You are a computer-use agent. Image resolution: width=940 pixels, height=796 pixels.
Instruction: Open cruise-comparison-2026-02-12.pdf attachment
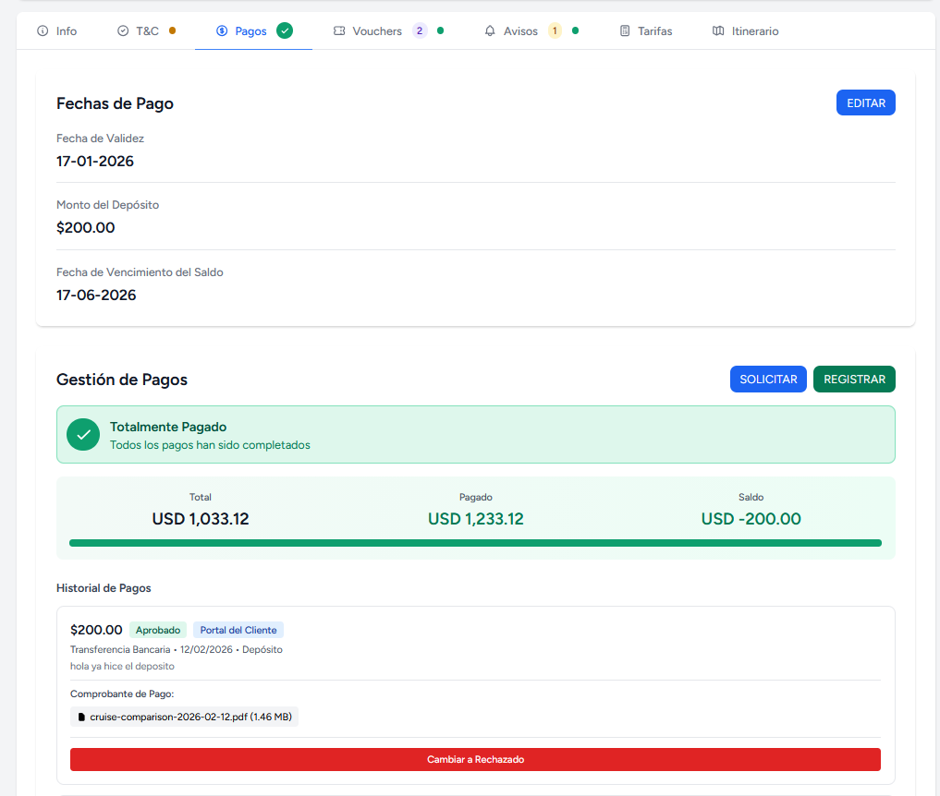point(183,716)
